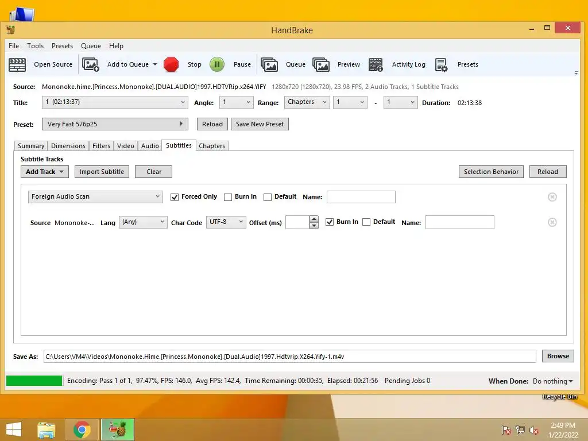The image size is (588, 441).
Task: Click the Presets gear document icon
Action: coord(442,64)
